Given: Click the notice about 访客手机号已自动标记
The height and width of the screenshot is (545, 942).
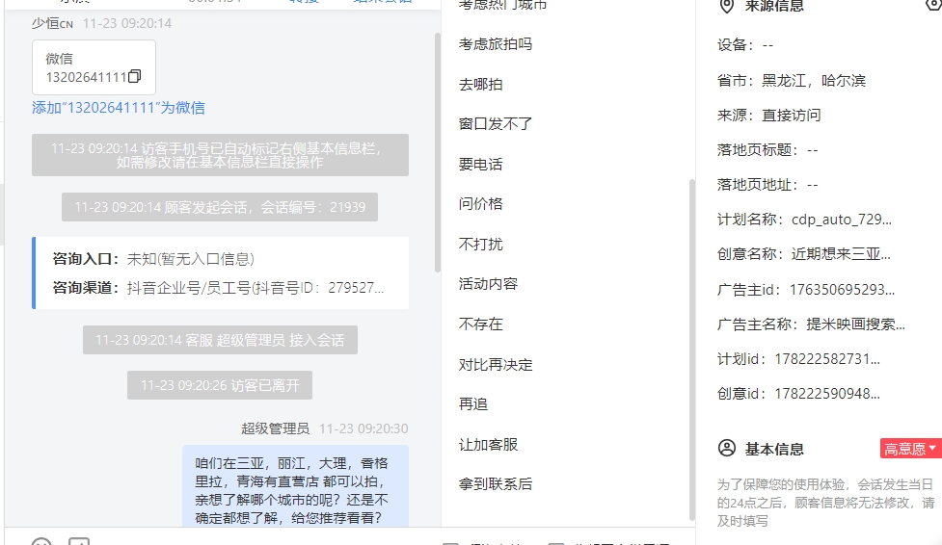Looking at the screenshot, I should click(x=220, y=155).
